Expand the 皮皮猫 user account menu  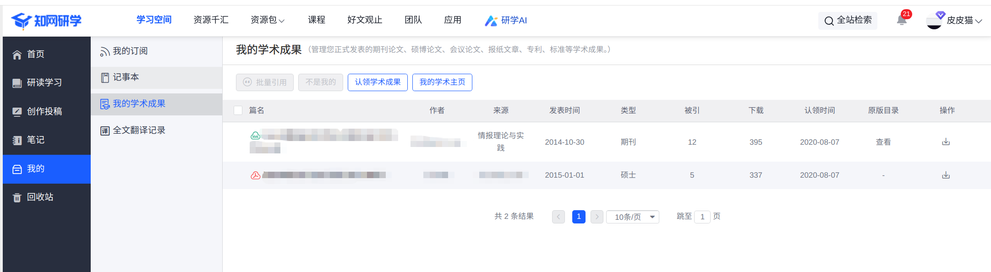click(960, 21)
